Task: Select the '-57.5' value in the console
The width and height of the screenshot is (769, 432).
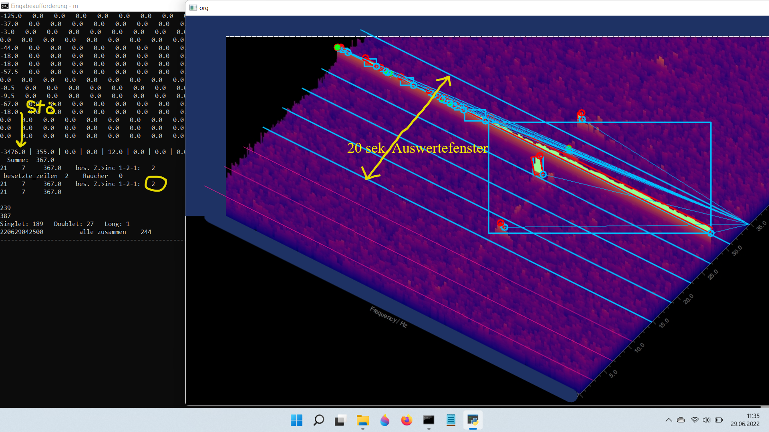Action: tap(9, 72)
